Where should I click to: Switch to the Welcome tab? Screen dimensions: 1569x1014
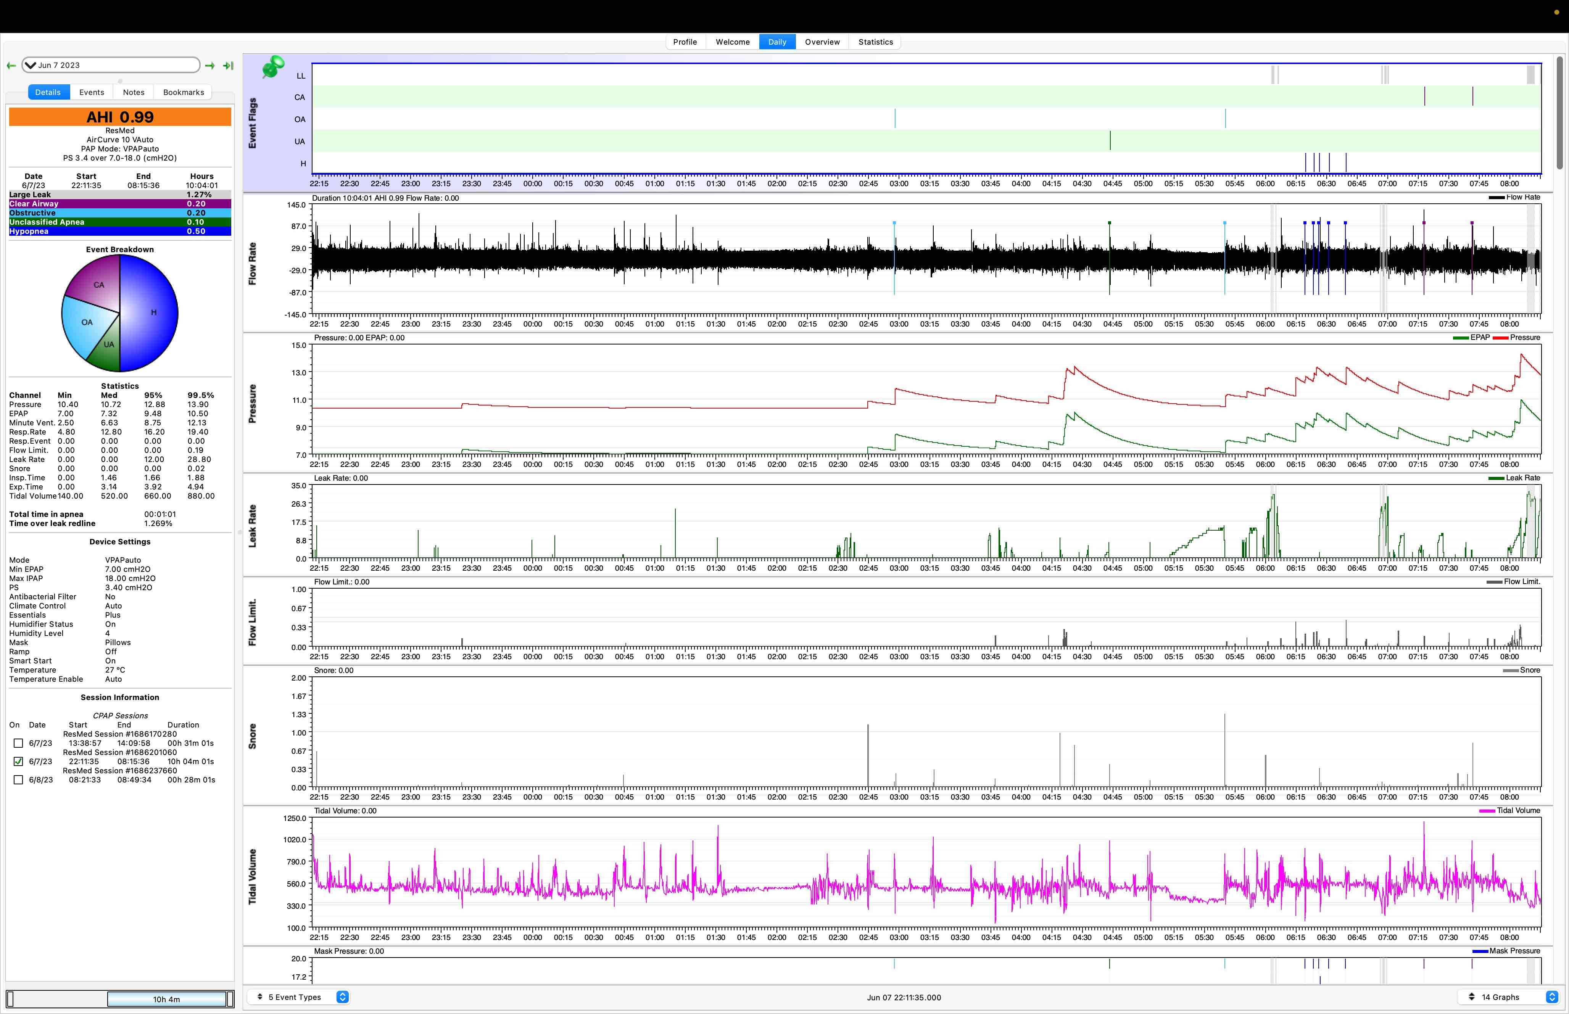[x=732, y=42]
